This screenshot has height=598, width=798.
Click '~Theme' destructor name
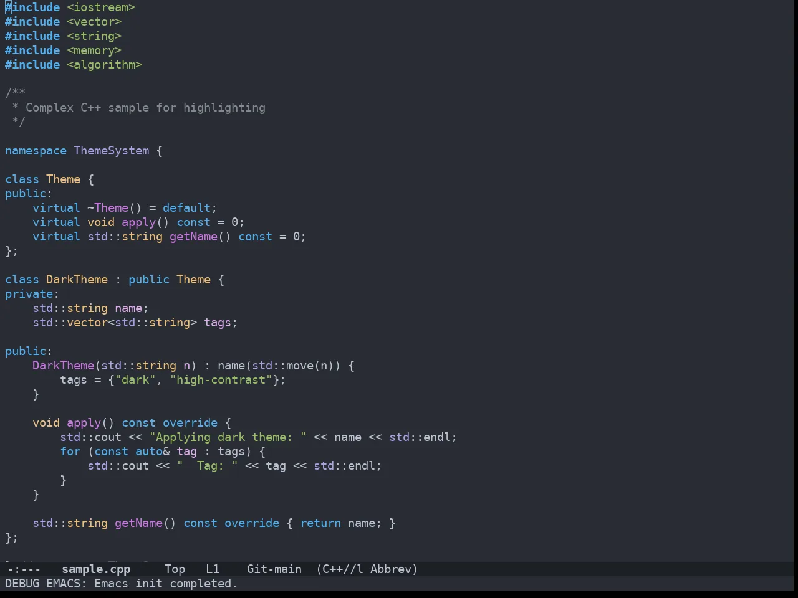point(108,208)
